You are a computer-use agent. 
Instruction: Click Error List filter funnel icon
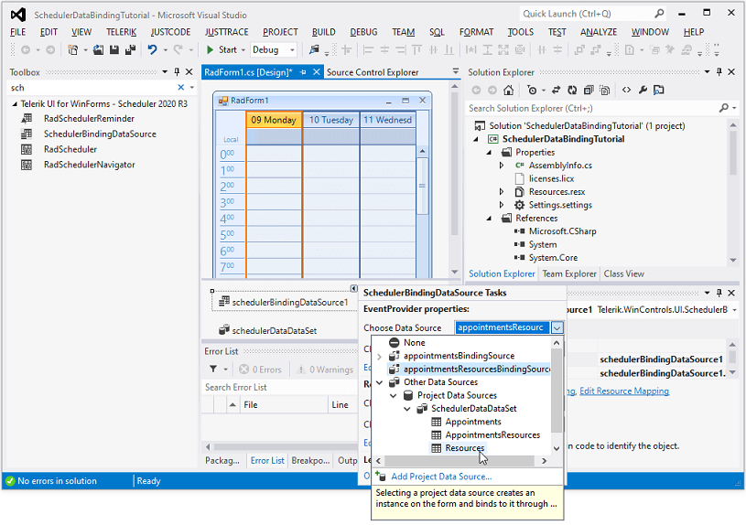coord(213,369)
